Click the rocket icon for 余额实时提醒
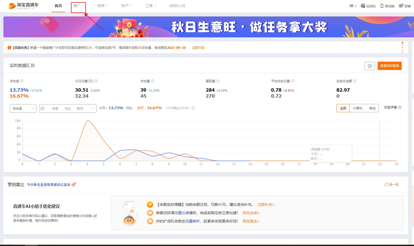Viewport: 414px width, 246px height. pyautogui.click(x=150, y=204)
